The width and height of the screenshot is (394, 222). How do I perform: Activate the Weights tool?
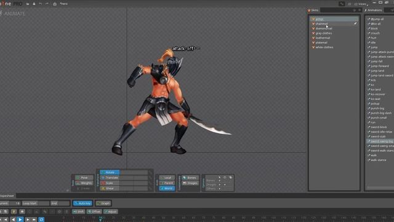[84, 183]
